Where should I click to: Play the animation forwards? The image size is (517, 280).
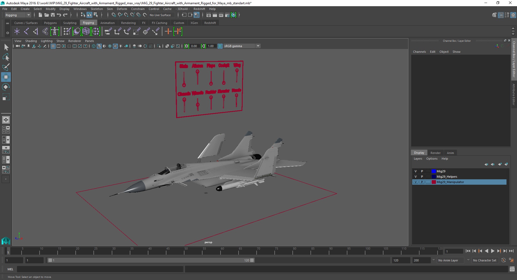pos(492,251)
